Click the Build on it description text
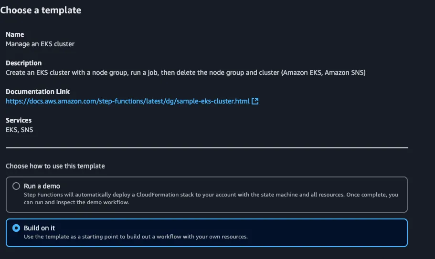The width and height of the screenshot is (435, 259). click(x=136, y=237)
